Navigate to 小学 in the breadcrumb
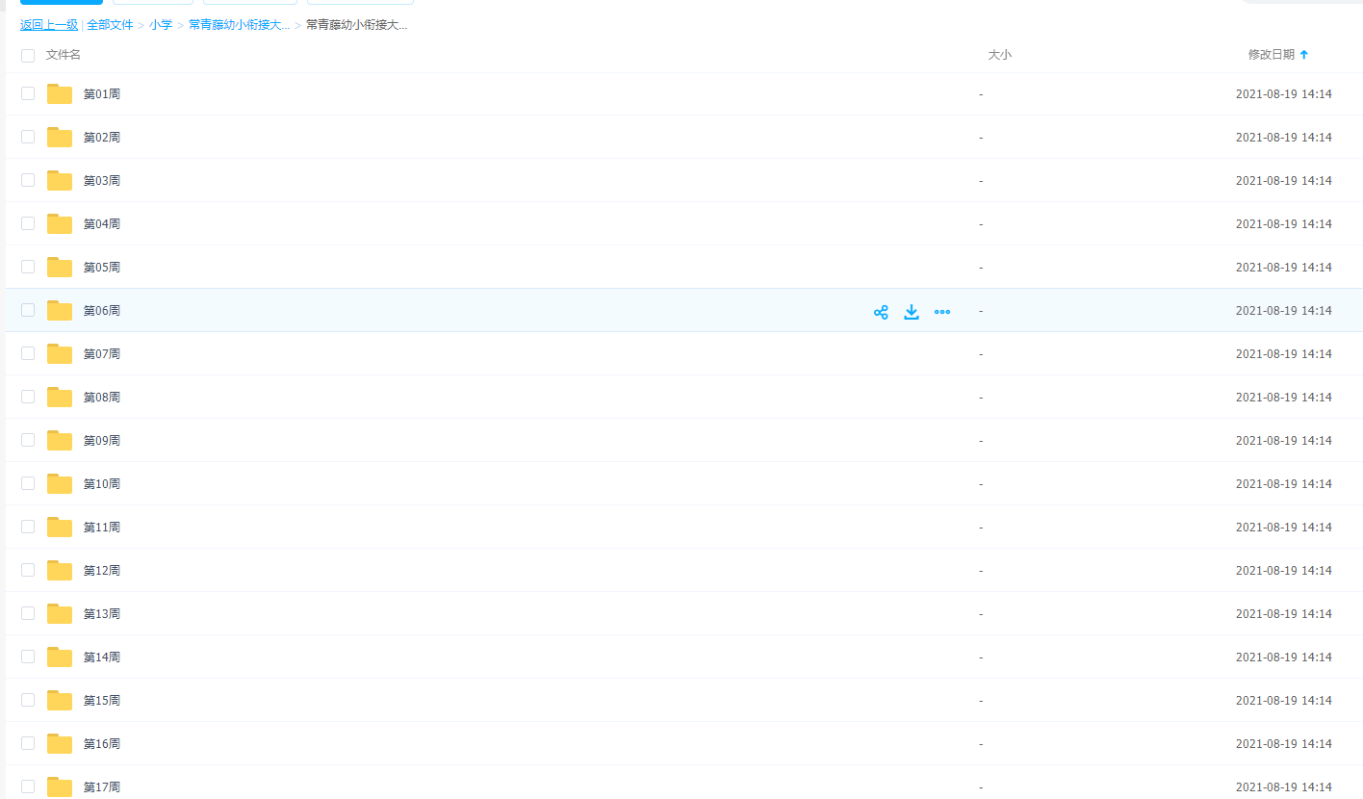Image resolution: width=1363 pixels, height=799 pixels. tap(161, 25)
